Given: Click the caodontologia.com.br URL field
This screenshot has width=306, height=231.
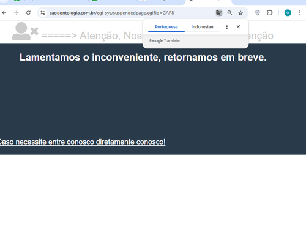Looking at the screenshot, I should (111, 13).
